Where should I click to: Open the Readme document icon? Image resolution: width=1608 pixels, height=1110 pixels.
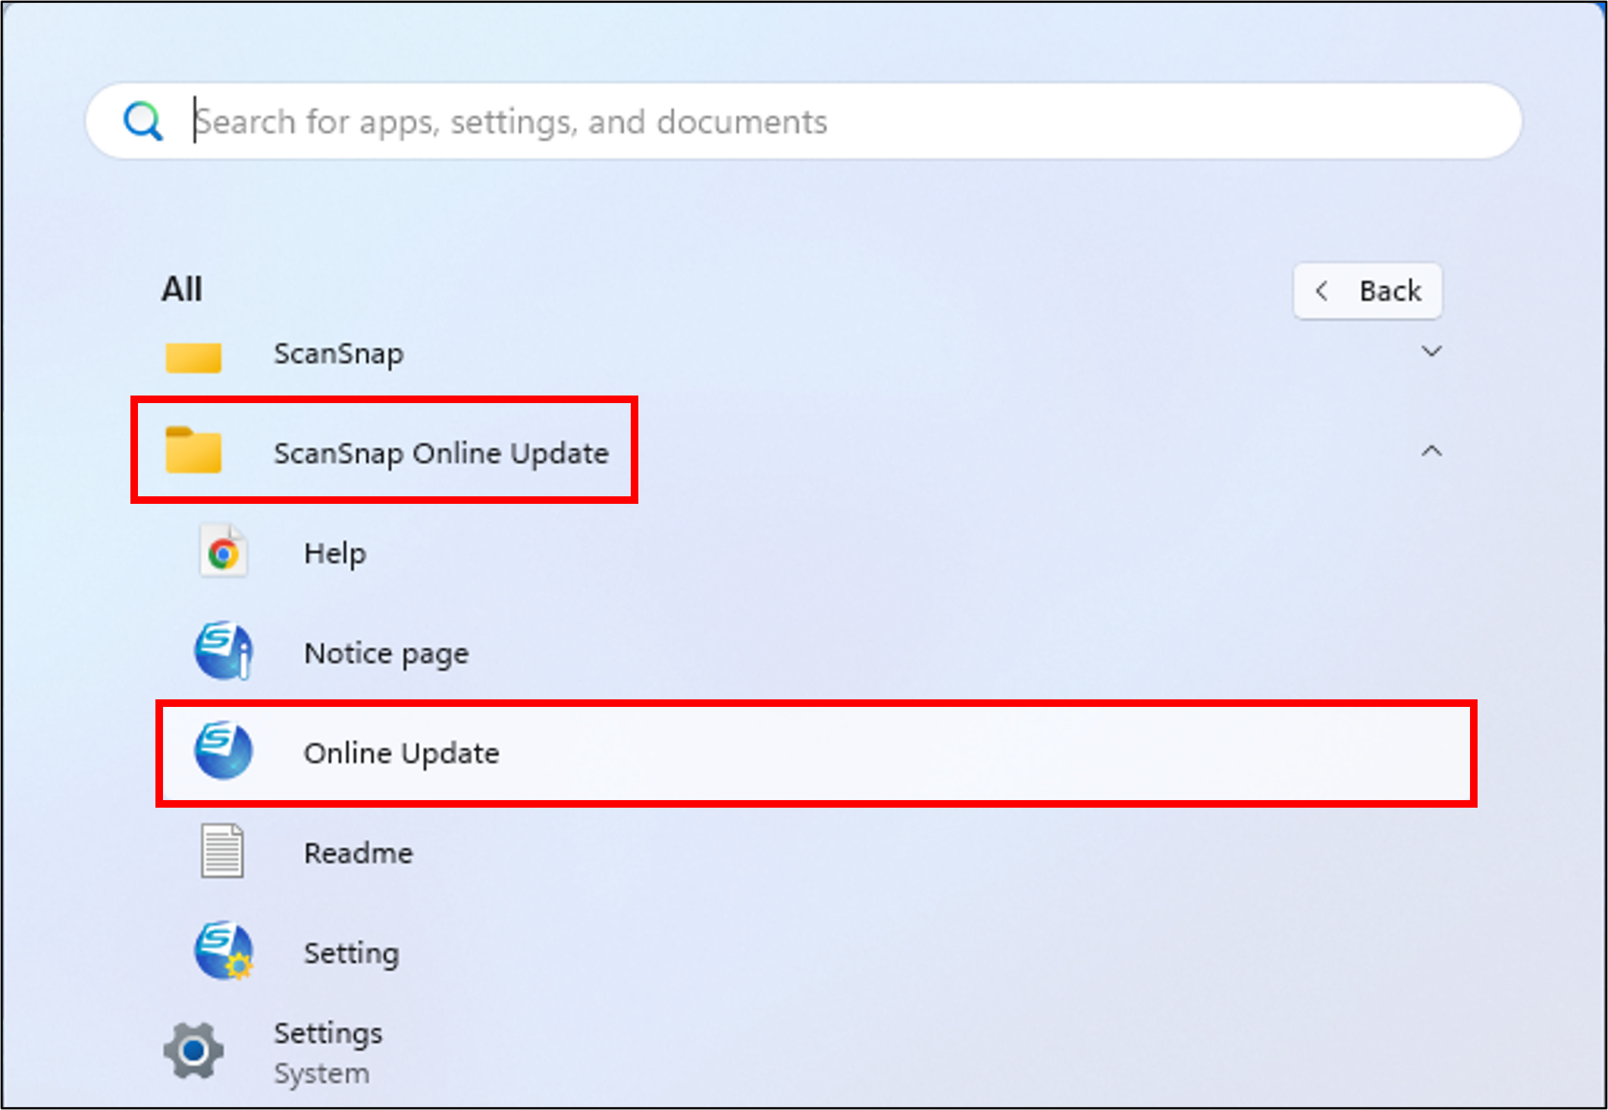[222, 851]
